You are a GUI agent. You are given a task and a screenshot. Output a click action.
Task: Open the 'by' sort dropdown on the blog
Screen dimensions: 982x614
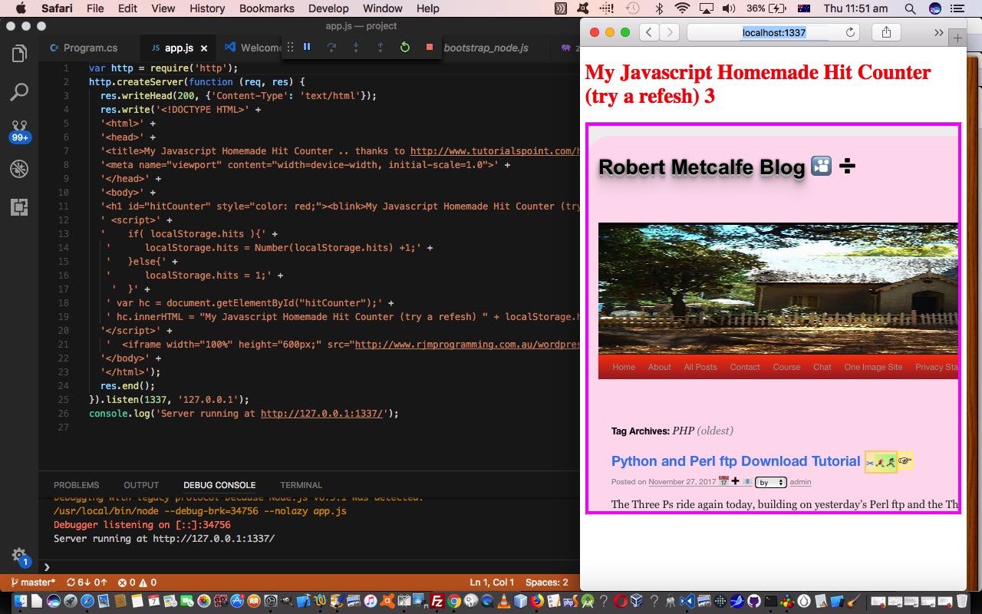click(x=770, y=482)
